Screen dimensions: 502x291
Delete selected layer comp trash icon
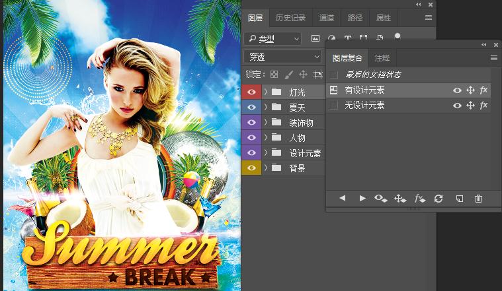pos(478,199)
